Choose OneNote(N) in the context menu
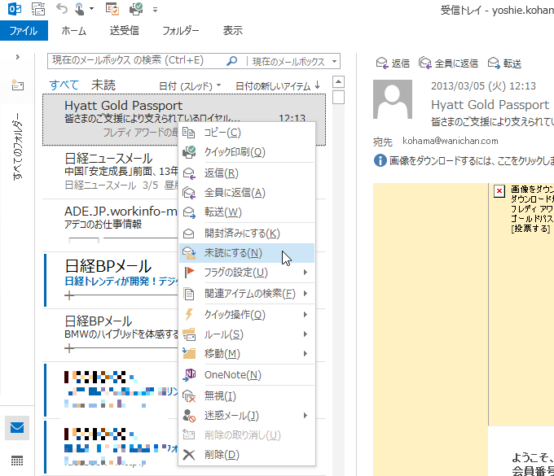 point(247,375)
